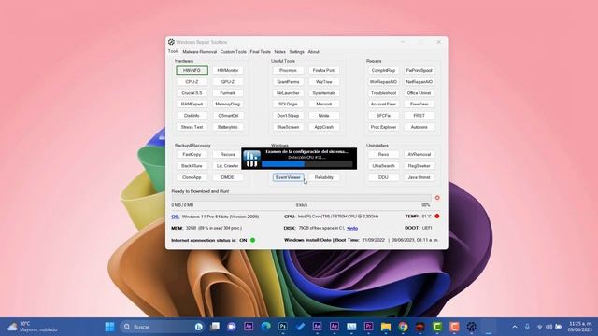This screenshot has width=598, height=336.
Task: Open network settings from system tray
Action: click(x=540, y=327)
